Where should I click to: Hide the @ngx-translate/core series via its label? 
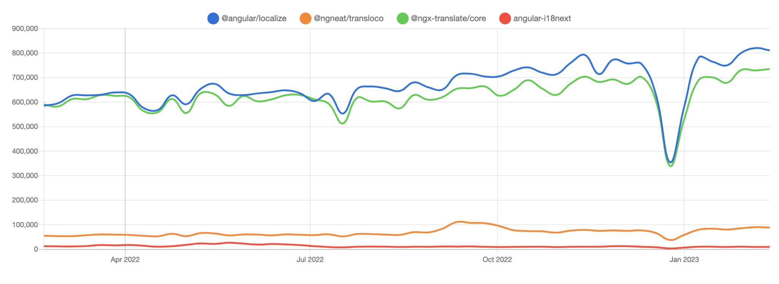click(448, 18)
